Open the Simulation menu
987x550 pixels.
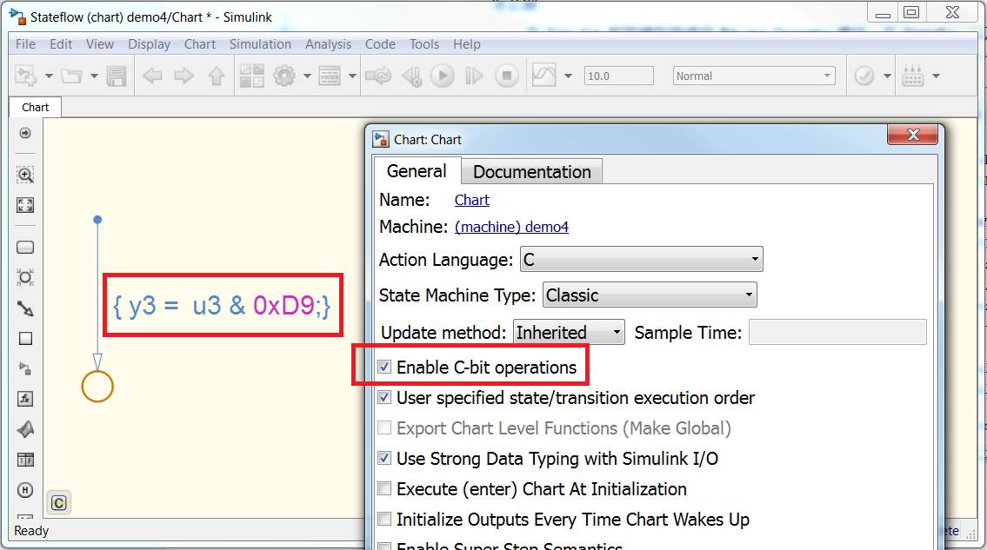pos(260,44)
